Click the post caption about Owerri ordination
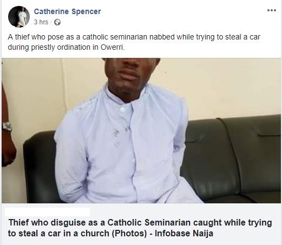Image resolution: width=282 pixels, height=245 pixels. click(x=134, y=42)
